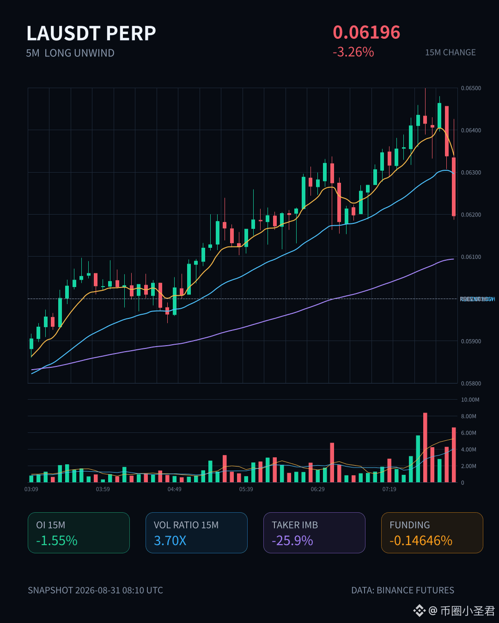499x623 pixels.
Task: Click the LAUSDT PERP title
Action: (91, 34)
